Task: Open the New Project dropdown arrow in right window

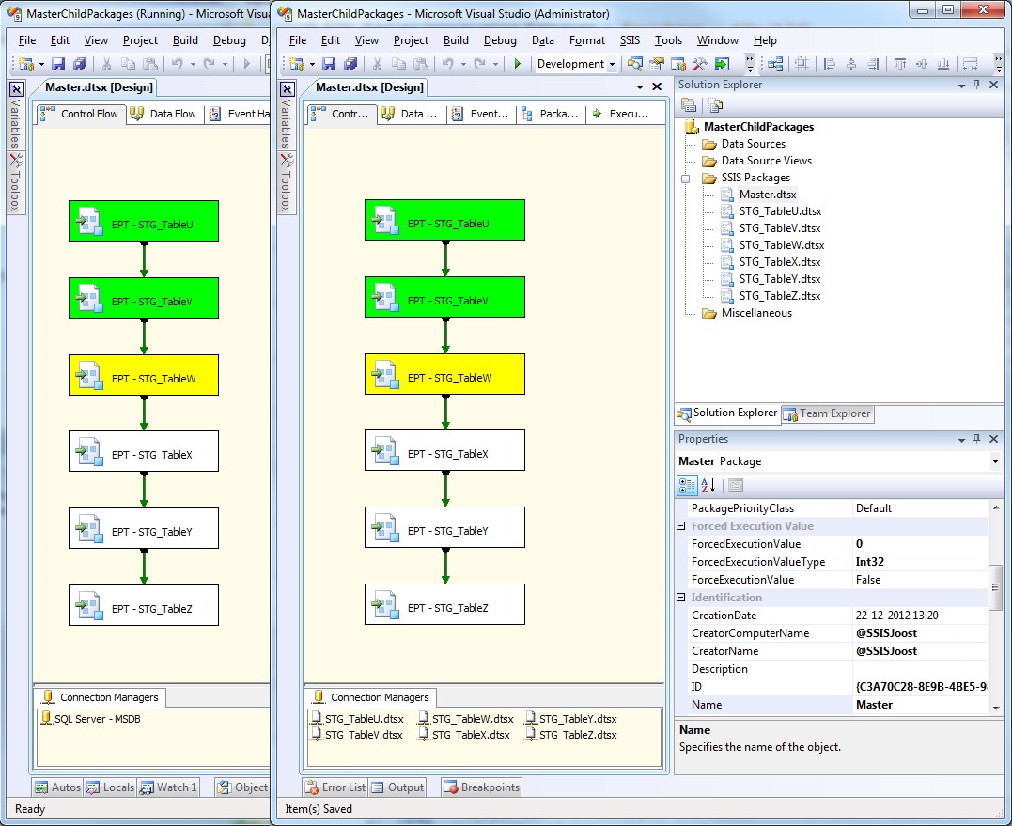Action: click(312, 64)
